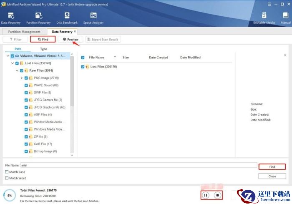Collapse the VMware Virtual S drive node

(8, 56)
